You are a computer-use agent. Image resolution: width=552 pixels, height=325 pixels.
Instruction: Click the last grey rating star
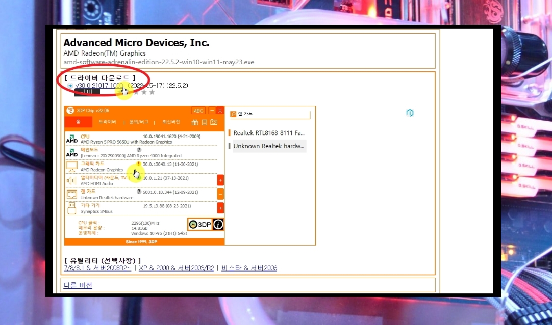(x=152, y=92)
